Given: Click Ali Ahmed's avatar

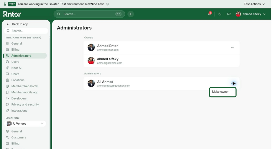Looking at the screenshot, I should (91, 83).
